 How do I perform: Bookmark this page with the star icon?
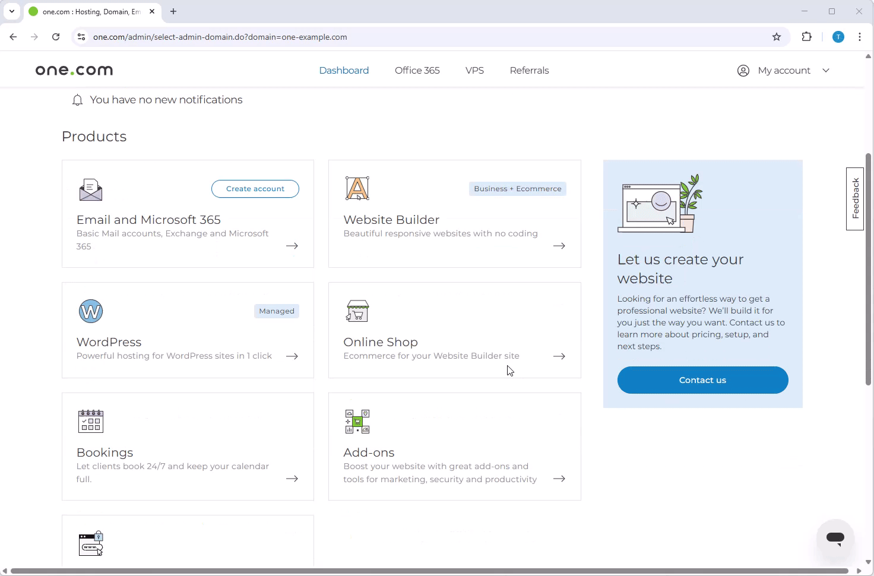click(x=777, y=37)
